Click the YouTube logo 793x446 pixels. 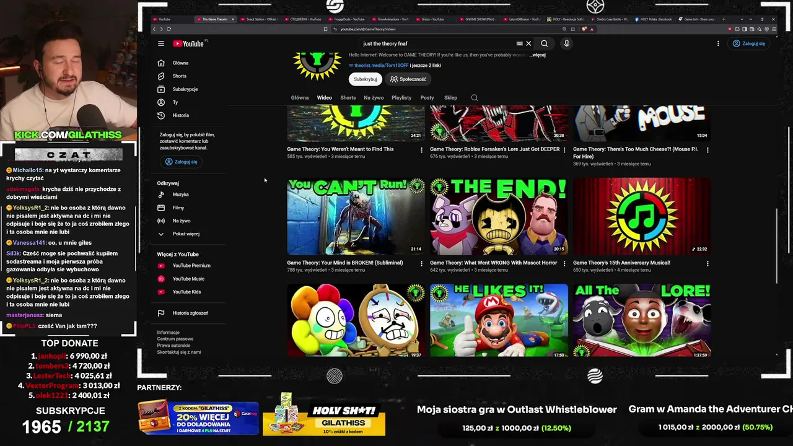188,43
